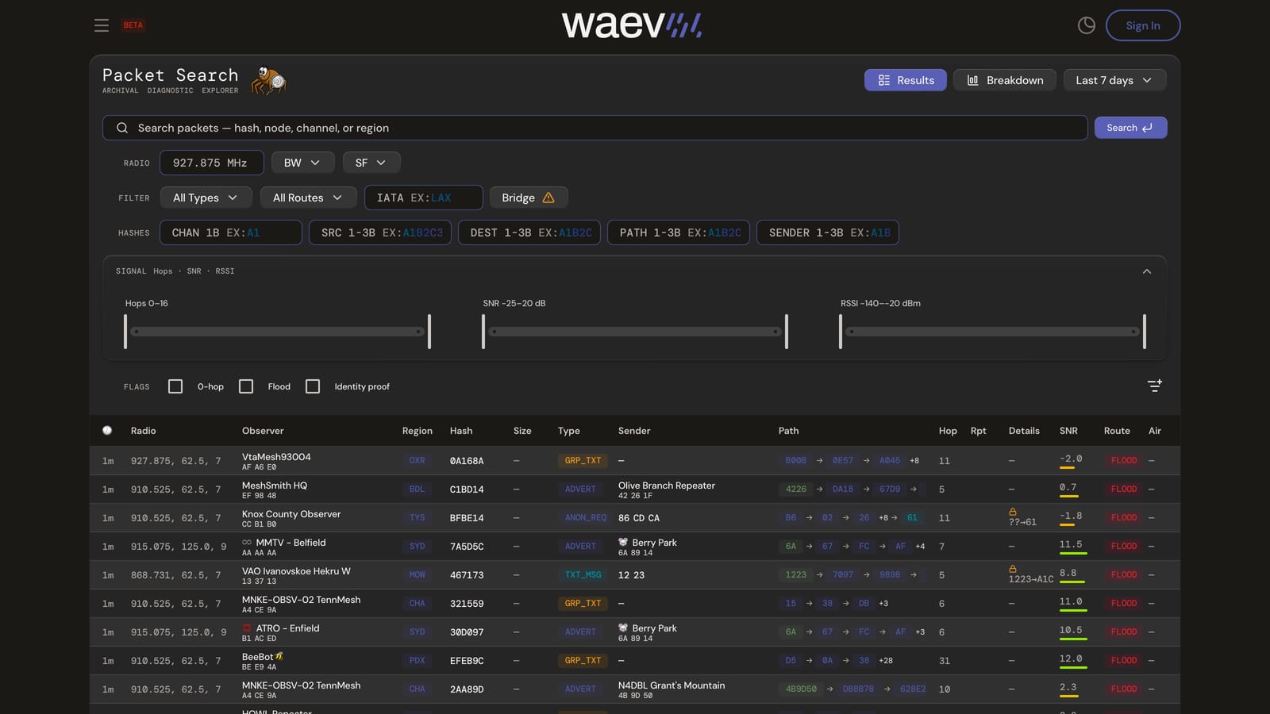1270x714 pixels.
Task: Click the BETA badge
Action: tap(133, 25)
